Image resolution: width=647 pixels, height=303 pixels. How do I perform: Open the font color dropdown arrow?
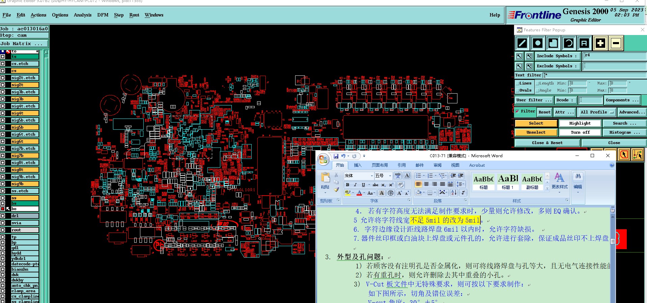pyautogui.click(x=364, y=193)
